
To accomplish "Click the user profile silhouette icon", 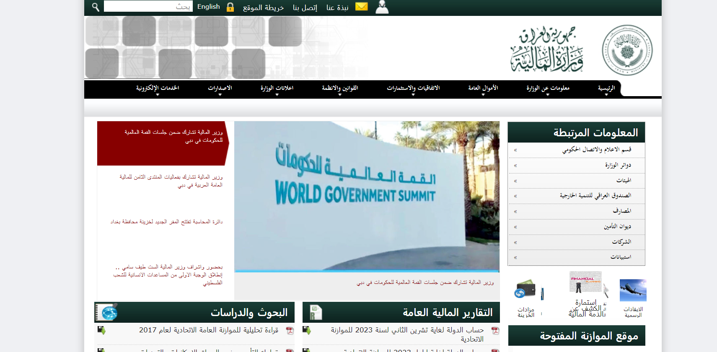I will click(382, 7).
